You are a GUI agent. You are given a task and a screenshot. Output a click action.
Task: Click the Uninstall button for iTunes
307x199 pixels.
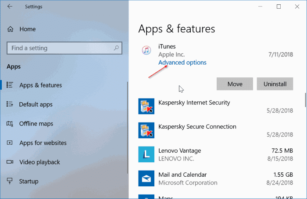click(275, 84)
